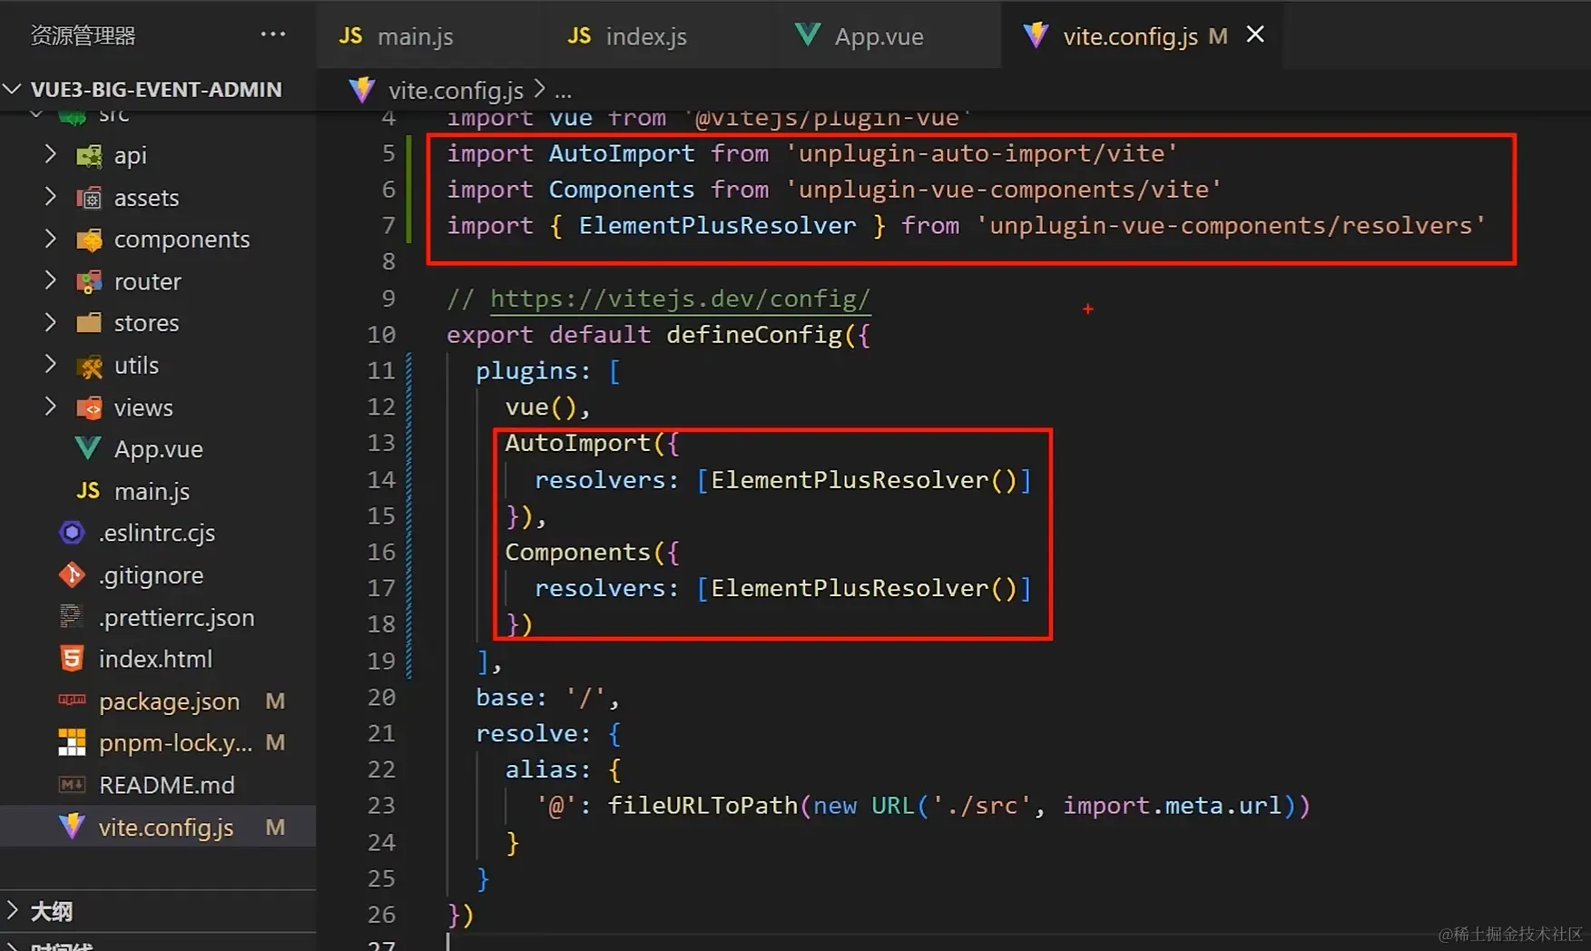Click the ElementPlusResolver import name on line 7
The height and width of the screenshot is (951, 1591).
pyautogui.click(x=717, y=225)
